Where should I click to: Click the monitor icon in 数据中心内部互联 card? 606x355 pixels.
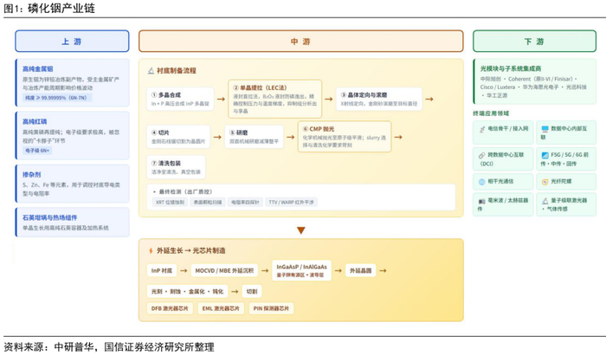[x=545, y=129]
